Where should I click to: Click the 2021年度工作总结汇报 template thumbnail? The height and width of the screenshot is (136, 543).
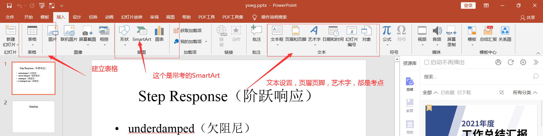point(481,121)
